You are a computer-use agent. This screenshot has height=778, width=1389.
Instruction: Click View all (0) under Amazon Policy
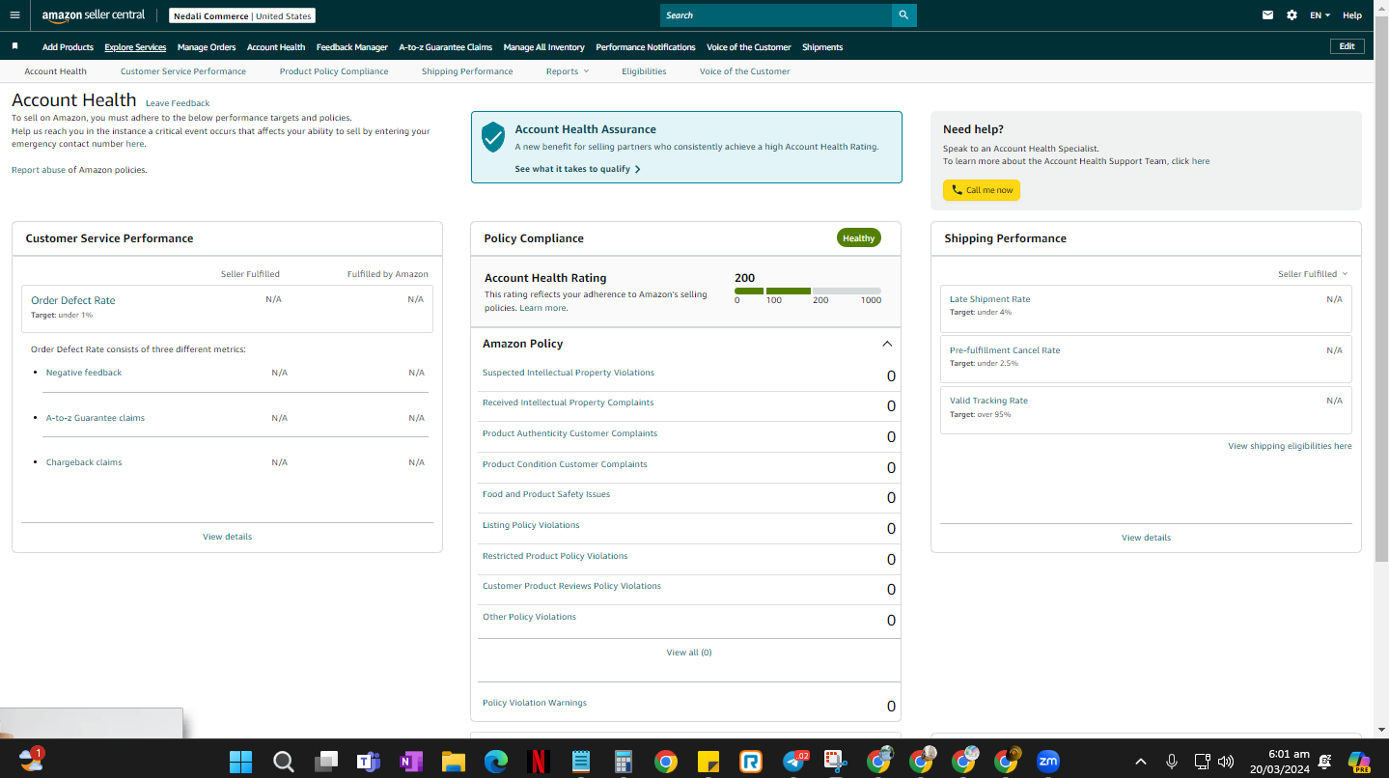(x=689, y=653)
